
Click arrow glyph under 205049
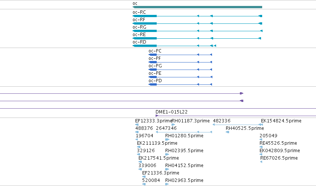(261, 139)
